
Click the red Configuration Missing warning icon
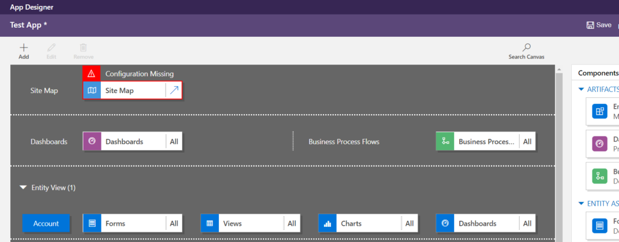(x=91, y=74)
